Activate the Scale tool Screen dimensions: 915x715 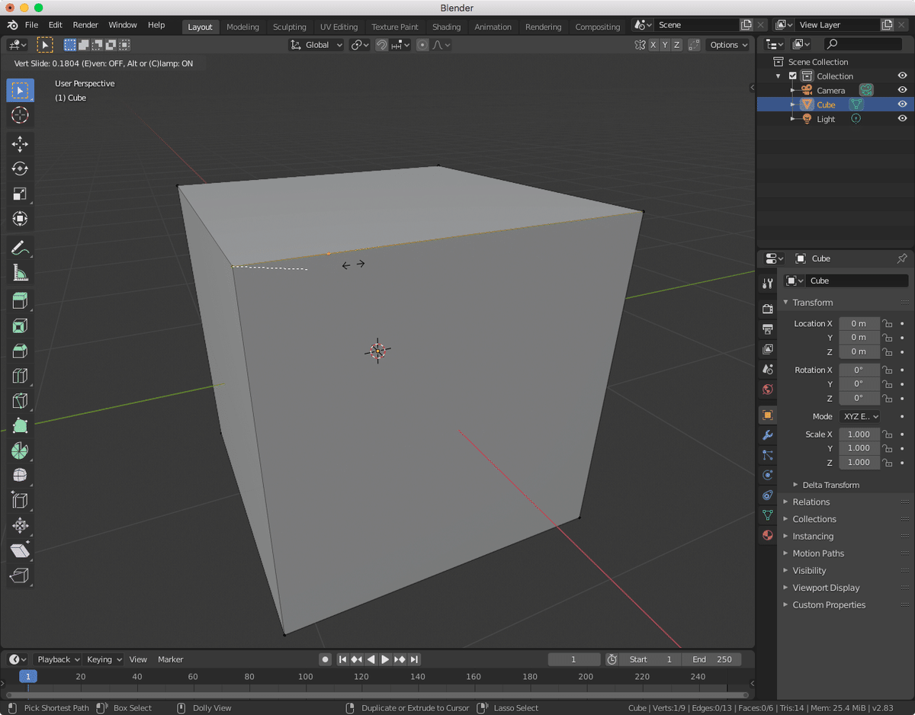[x=21, y=194]
